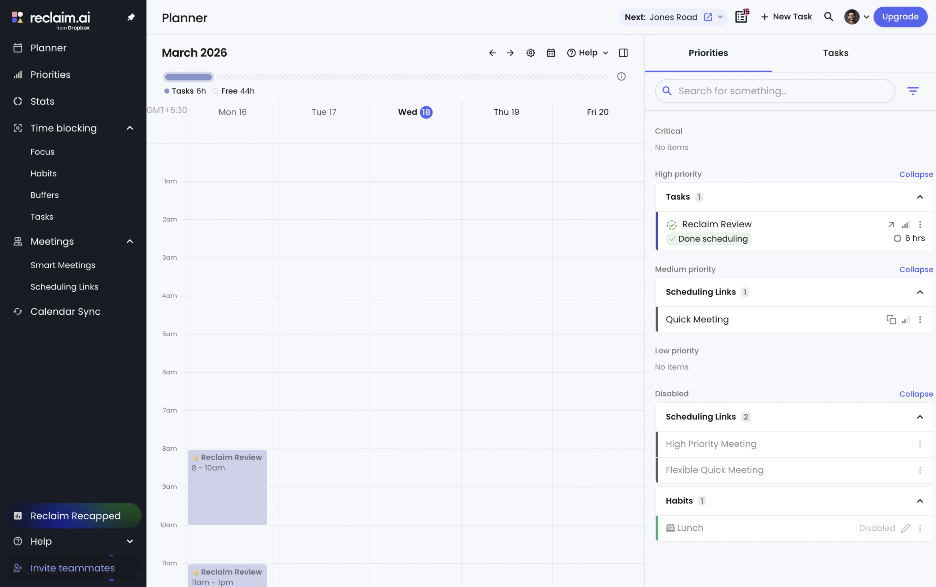Click the top bar search icon
Screen dimensions: 936x587
pyautogui.click(x=829, y=17)
